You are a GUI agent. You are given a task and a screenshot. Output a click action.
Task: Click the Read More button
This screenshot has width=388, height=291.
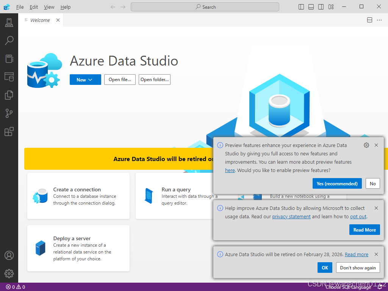365,230
